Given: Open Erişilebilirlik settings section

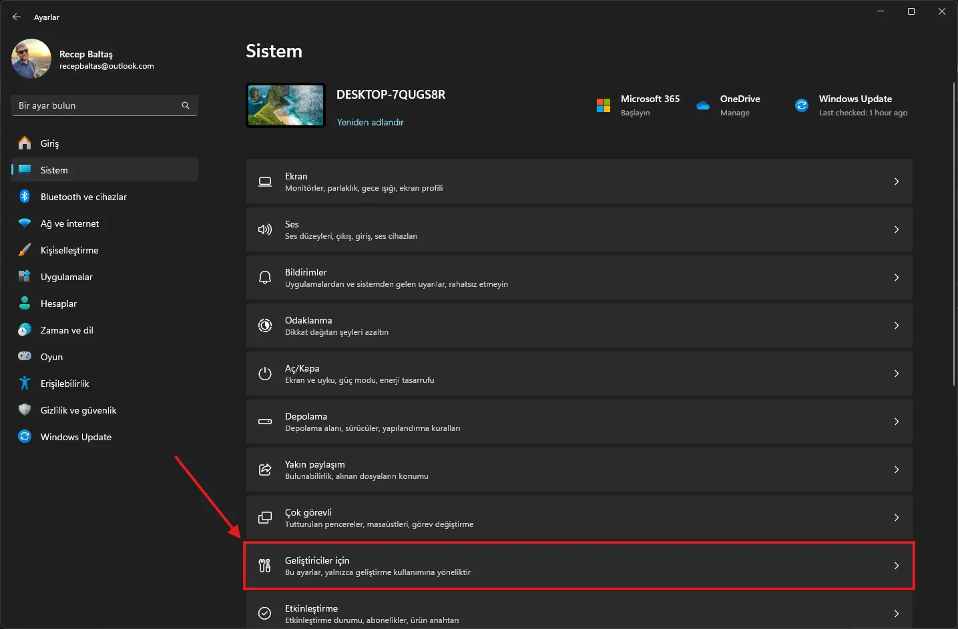Looking at the screenshot, I should [105, 383].
